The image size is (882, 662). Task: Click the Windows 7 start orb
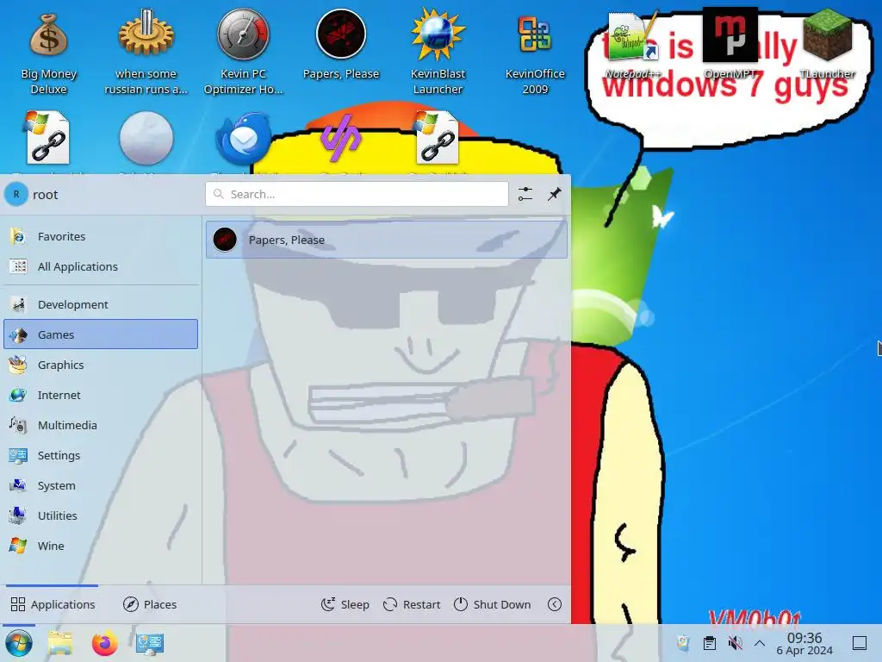pyautogui.click(x=19, y=643)
